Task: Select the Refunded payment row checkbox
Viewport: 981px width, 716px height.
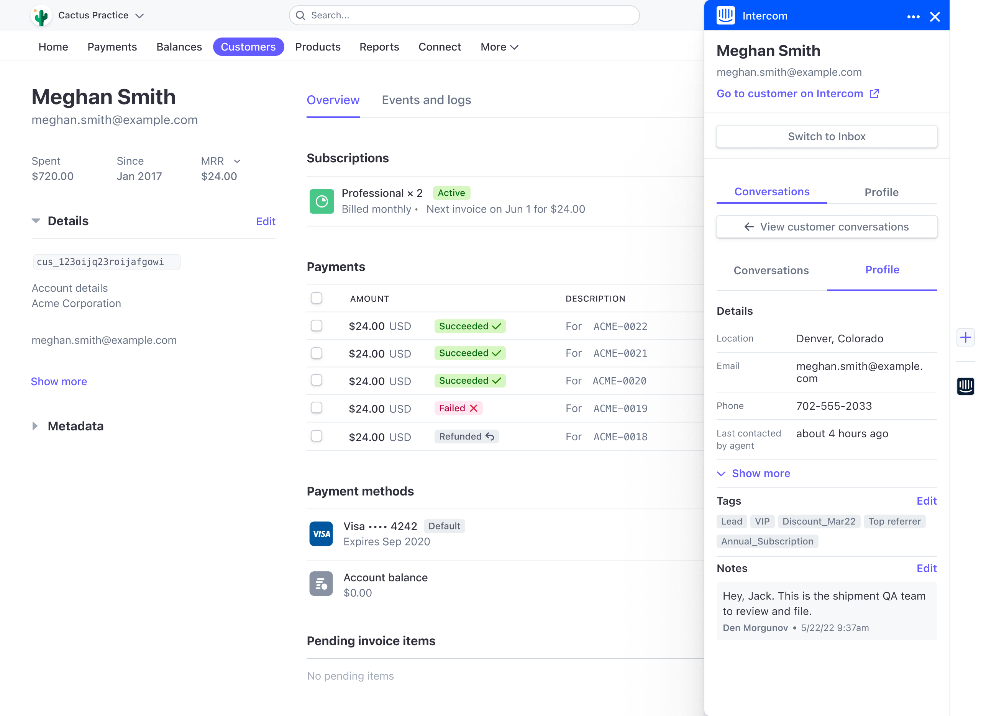Action: [x=317, y=436]
